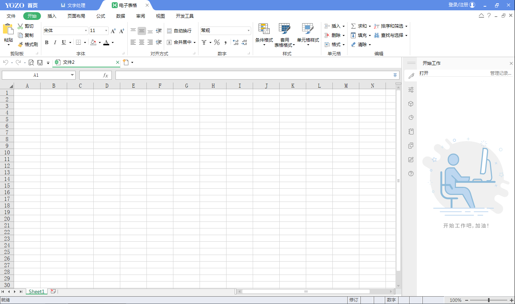Open the font name dropdown (宋体)
Image resolution: width=515 pixels, height=304 pixels.
click(86, 31)
